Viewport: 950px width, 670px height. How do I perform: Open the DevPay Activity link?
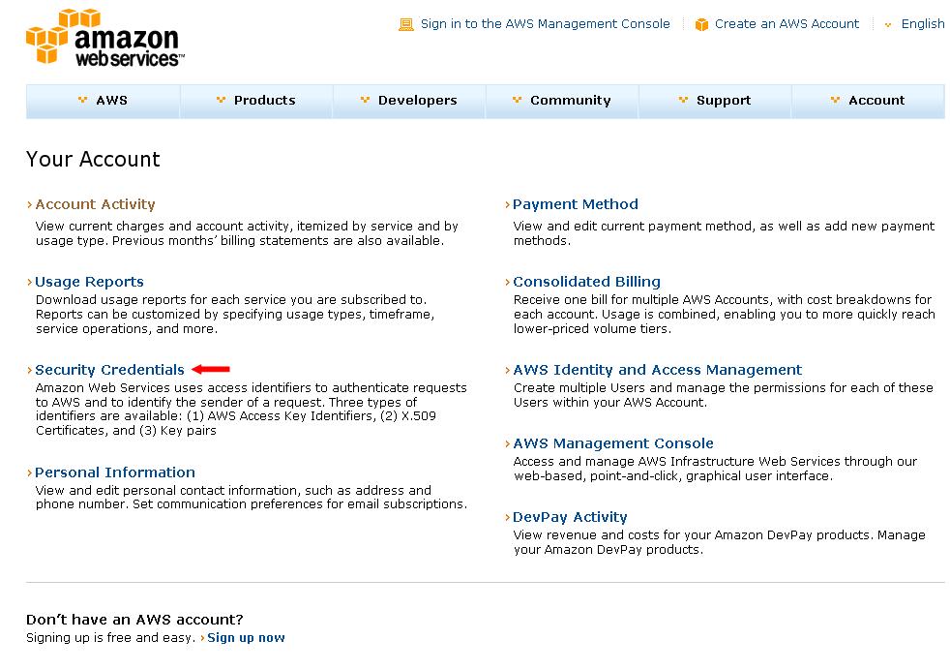[570, 517]
